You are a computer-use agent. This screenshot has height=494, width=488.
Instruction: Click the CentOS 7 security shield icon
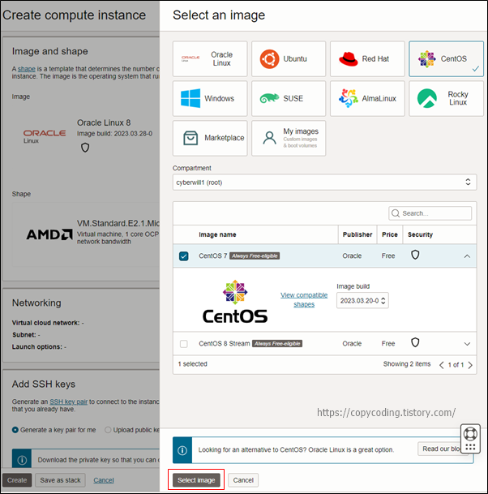point(415,255)
